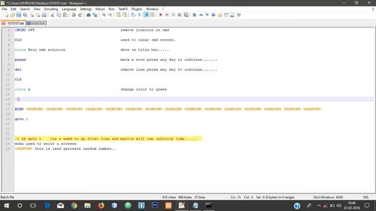This screenshot has width=376, height=211.
Task: Click the Open file folder icon
Action: [12, 15]
